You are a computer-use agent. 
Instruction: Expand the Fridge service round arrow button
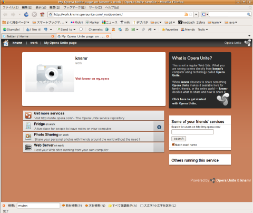pos(159,127)
